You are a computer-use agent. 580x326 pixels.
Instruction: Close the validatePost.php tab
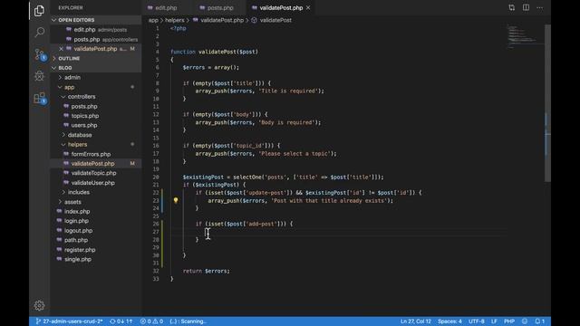pyautogui.click(x=308, y=7)
